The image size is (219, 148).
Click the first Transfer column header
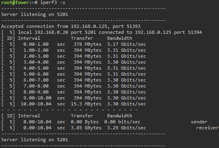[82, 38]
